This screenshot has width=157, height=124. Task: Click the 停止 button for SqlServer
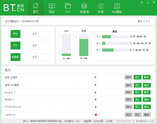pyautogui.click(x=138, y=115)
